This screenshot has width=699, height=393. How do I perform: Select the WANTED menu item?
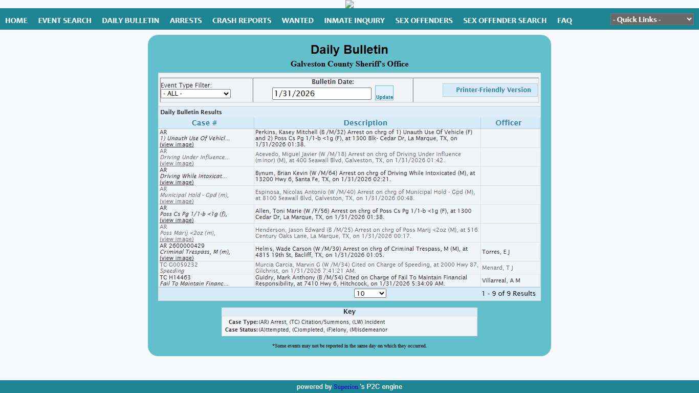click(297, 20)
